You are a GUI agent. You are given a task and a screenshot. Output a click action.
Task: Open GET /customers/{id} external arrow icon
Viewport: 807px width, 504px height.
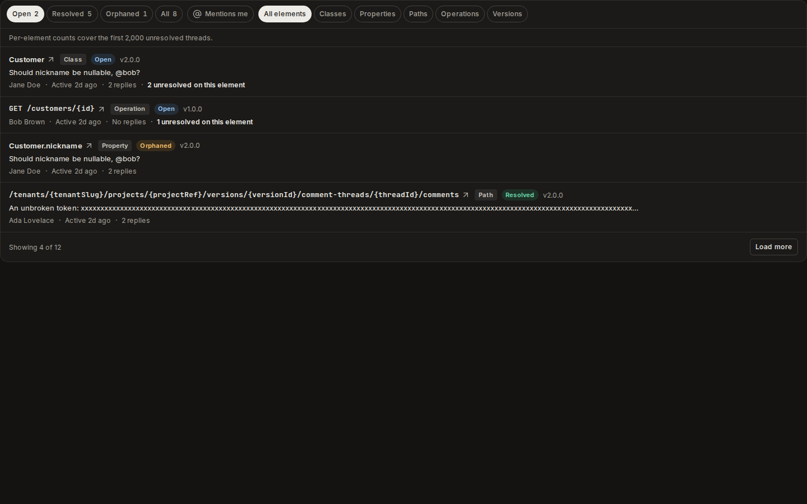[x=101, y=109]
